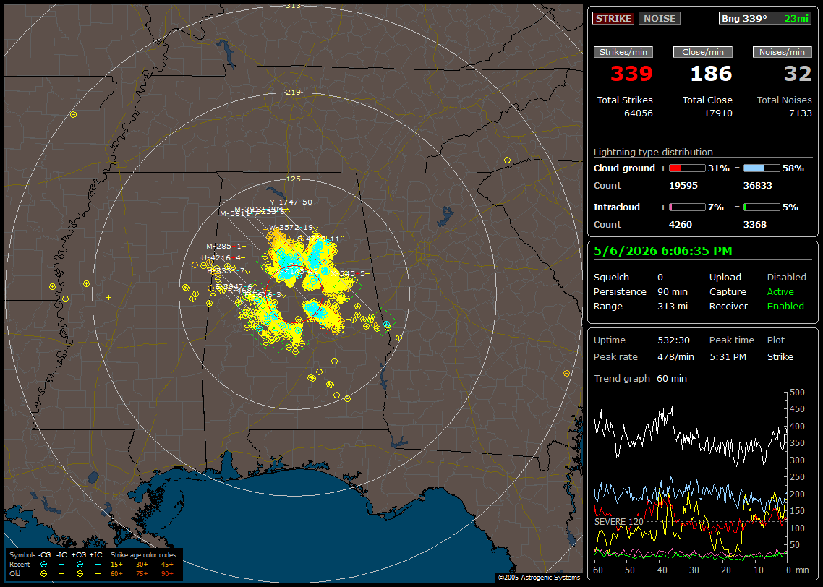Select storm cell label U-4216+4
Screen dimensions: 823x587
pyautogui.click(x=221, y=257)
